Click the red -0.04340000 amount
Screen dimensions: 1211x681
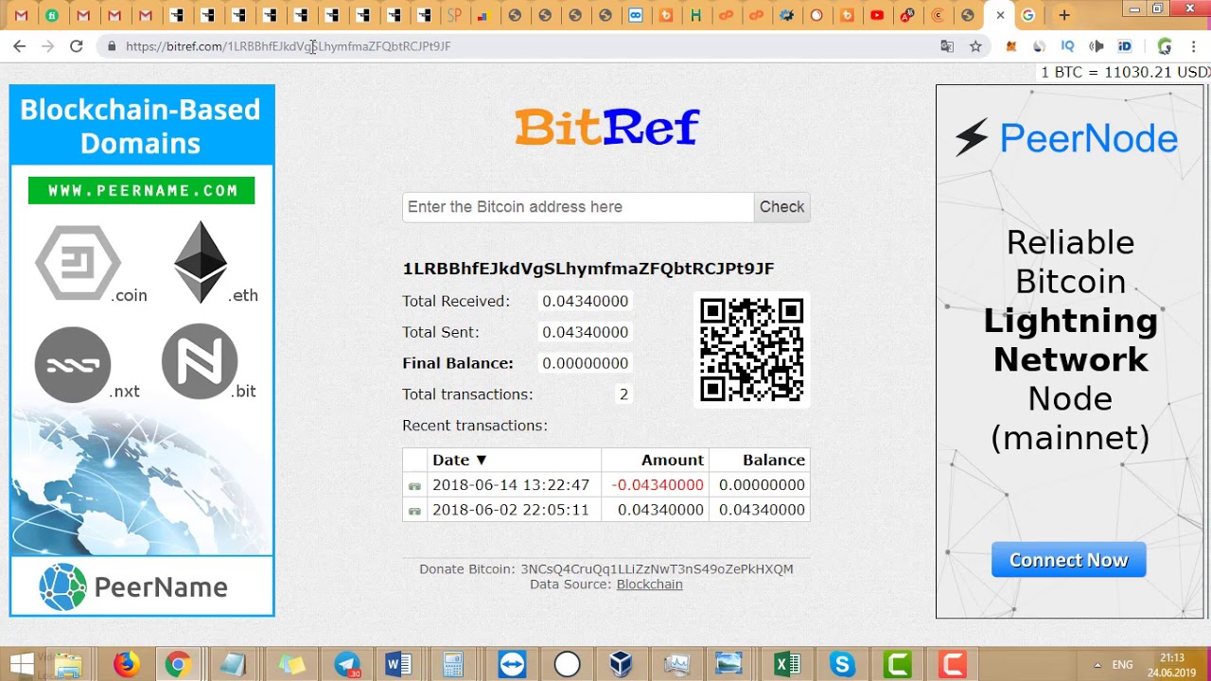[x=658, y=485]
